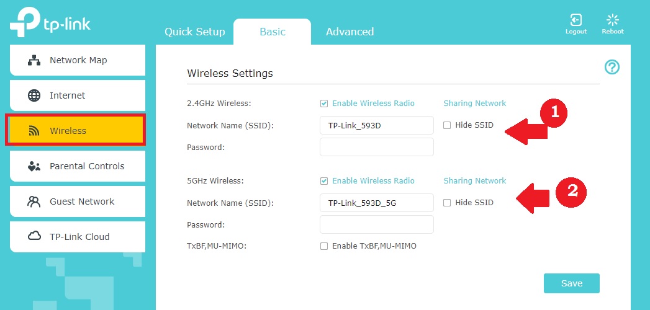Viewport: 650px width, 310px height.
Task: Click the Internet globe icon
Action: 34,95
